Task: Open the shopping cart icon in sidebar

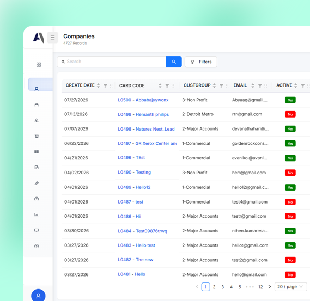Action: click(37, 136)
